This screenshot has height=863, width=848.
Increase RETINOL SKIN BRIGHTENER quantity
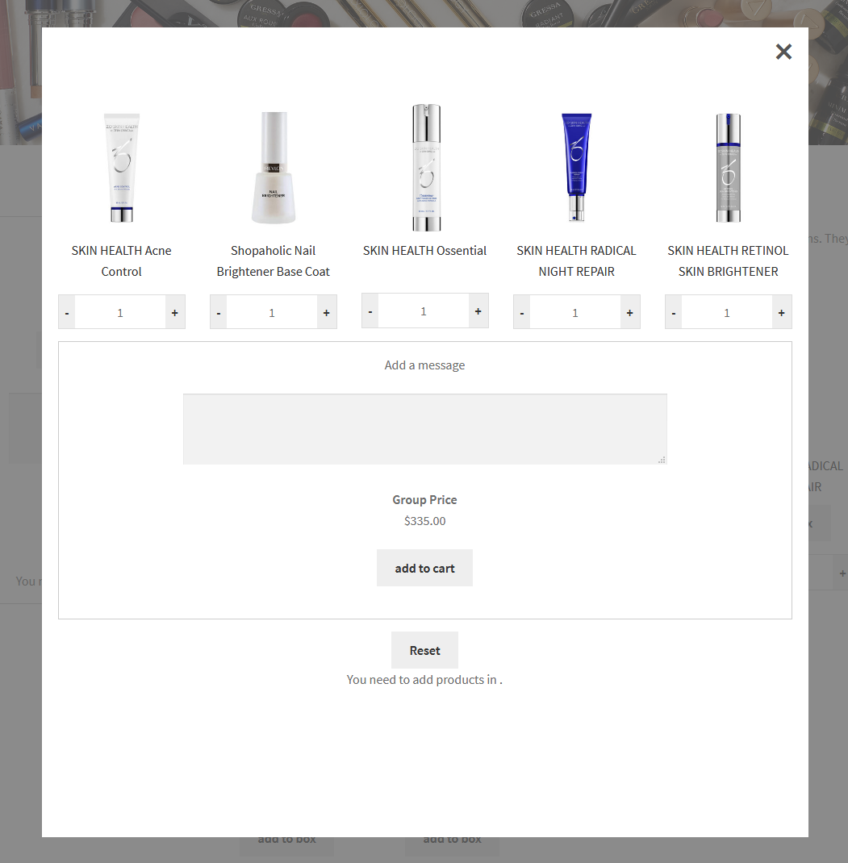click(x=782, y=312)
